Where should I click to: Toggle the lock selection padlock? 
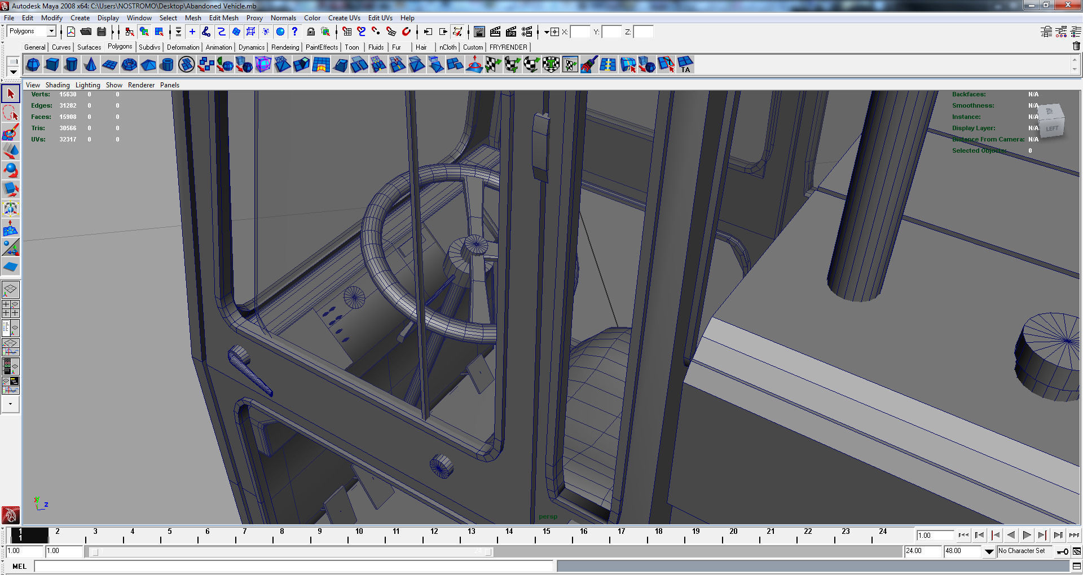point(310,32)
